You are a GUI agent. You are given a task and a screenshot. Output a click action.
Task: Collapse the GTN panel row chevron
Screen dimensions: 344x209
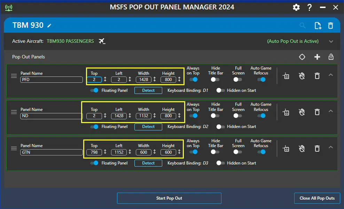click(x=331, y=147)
